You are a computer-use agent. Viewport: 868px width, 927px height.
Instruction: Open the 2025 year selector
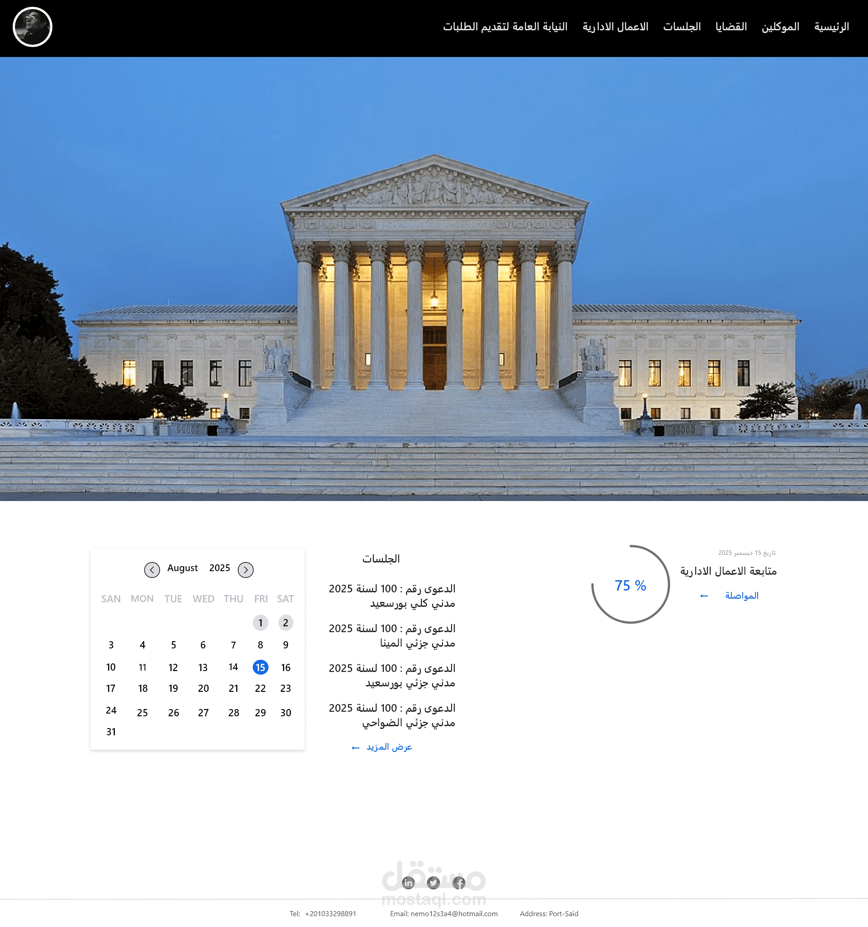220,568
